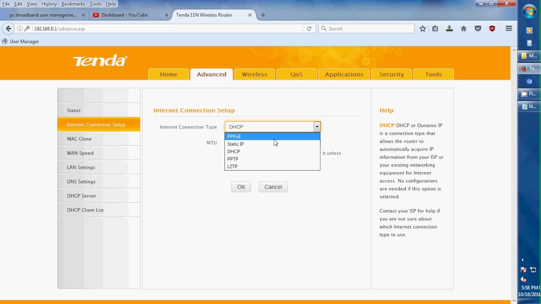This screenshot has height=304, width=541.
Task: Open the router Tools tab
Action: pos(433,74)
